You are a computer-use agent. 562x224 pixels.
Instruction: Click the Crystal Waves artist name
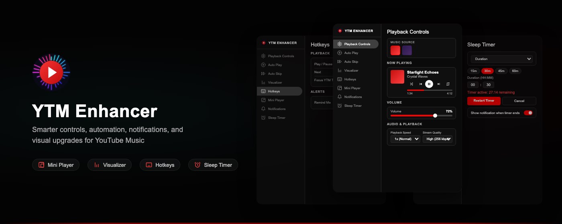coord(417,76)
